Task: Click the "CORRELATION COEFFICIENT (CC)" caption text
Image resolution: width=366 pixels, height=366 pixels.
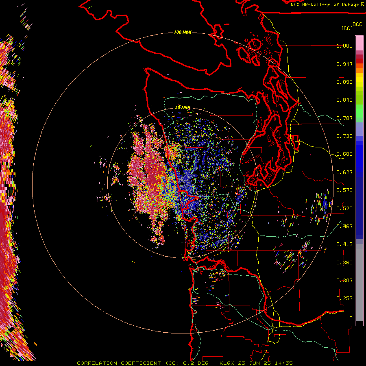Action: [x=128, y=363]
